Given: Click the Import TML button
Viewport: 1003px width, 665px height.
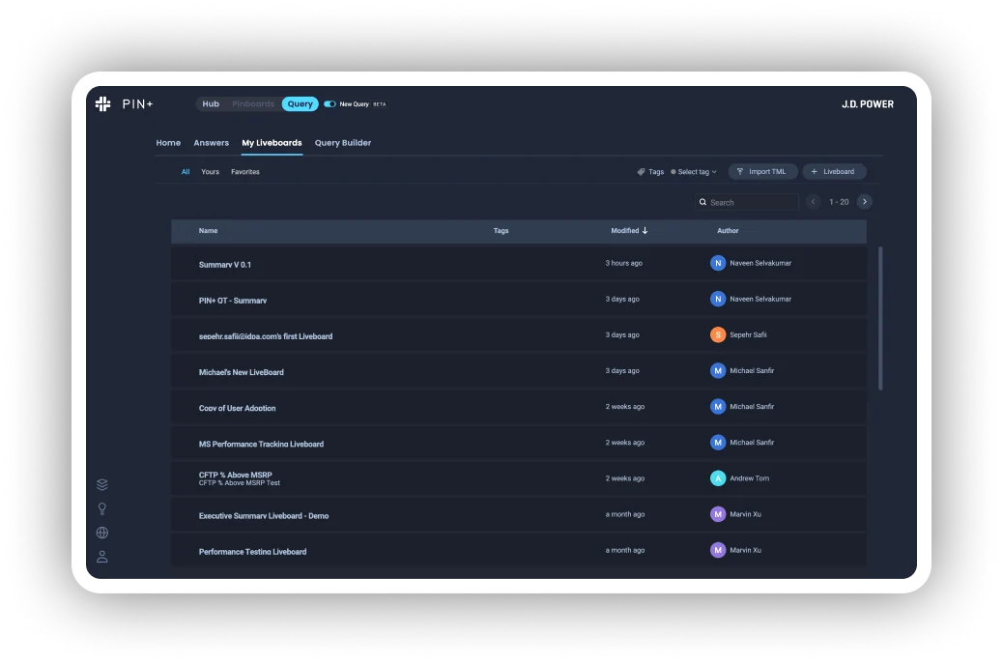Looking at the screenshot, I should [762, 171].
